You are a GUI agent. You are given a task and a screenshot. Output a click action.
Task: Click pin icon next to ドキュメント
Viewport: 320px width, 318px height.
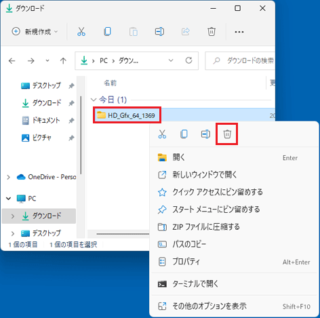click(71, 121)
